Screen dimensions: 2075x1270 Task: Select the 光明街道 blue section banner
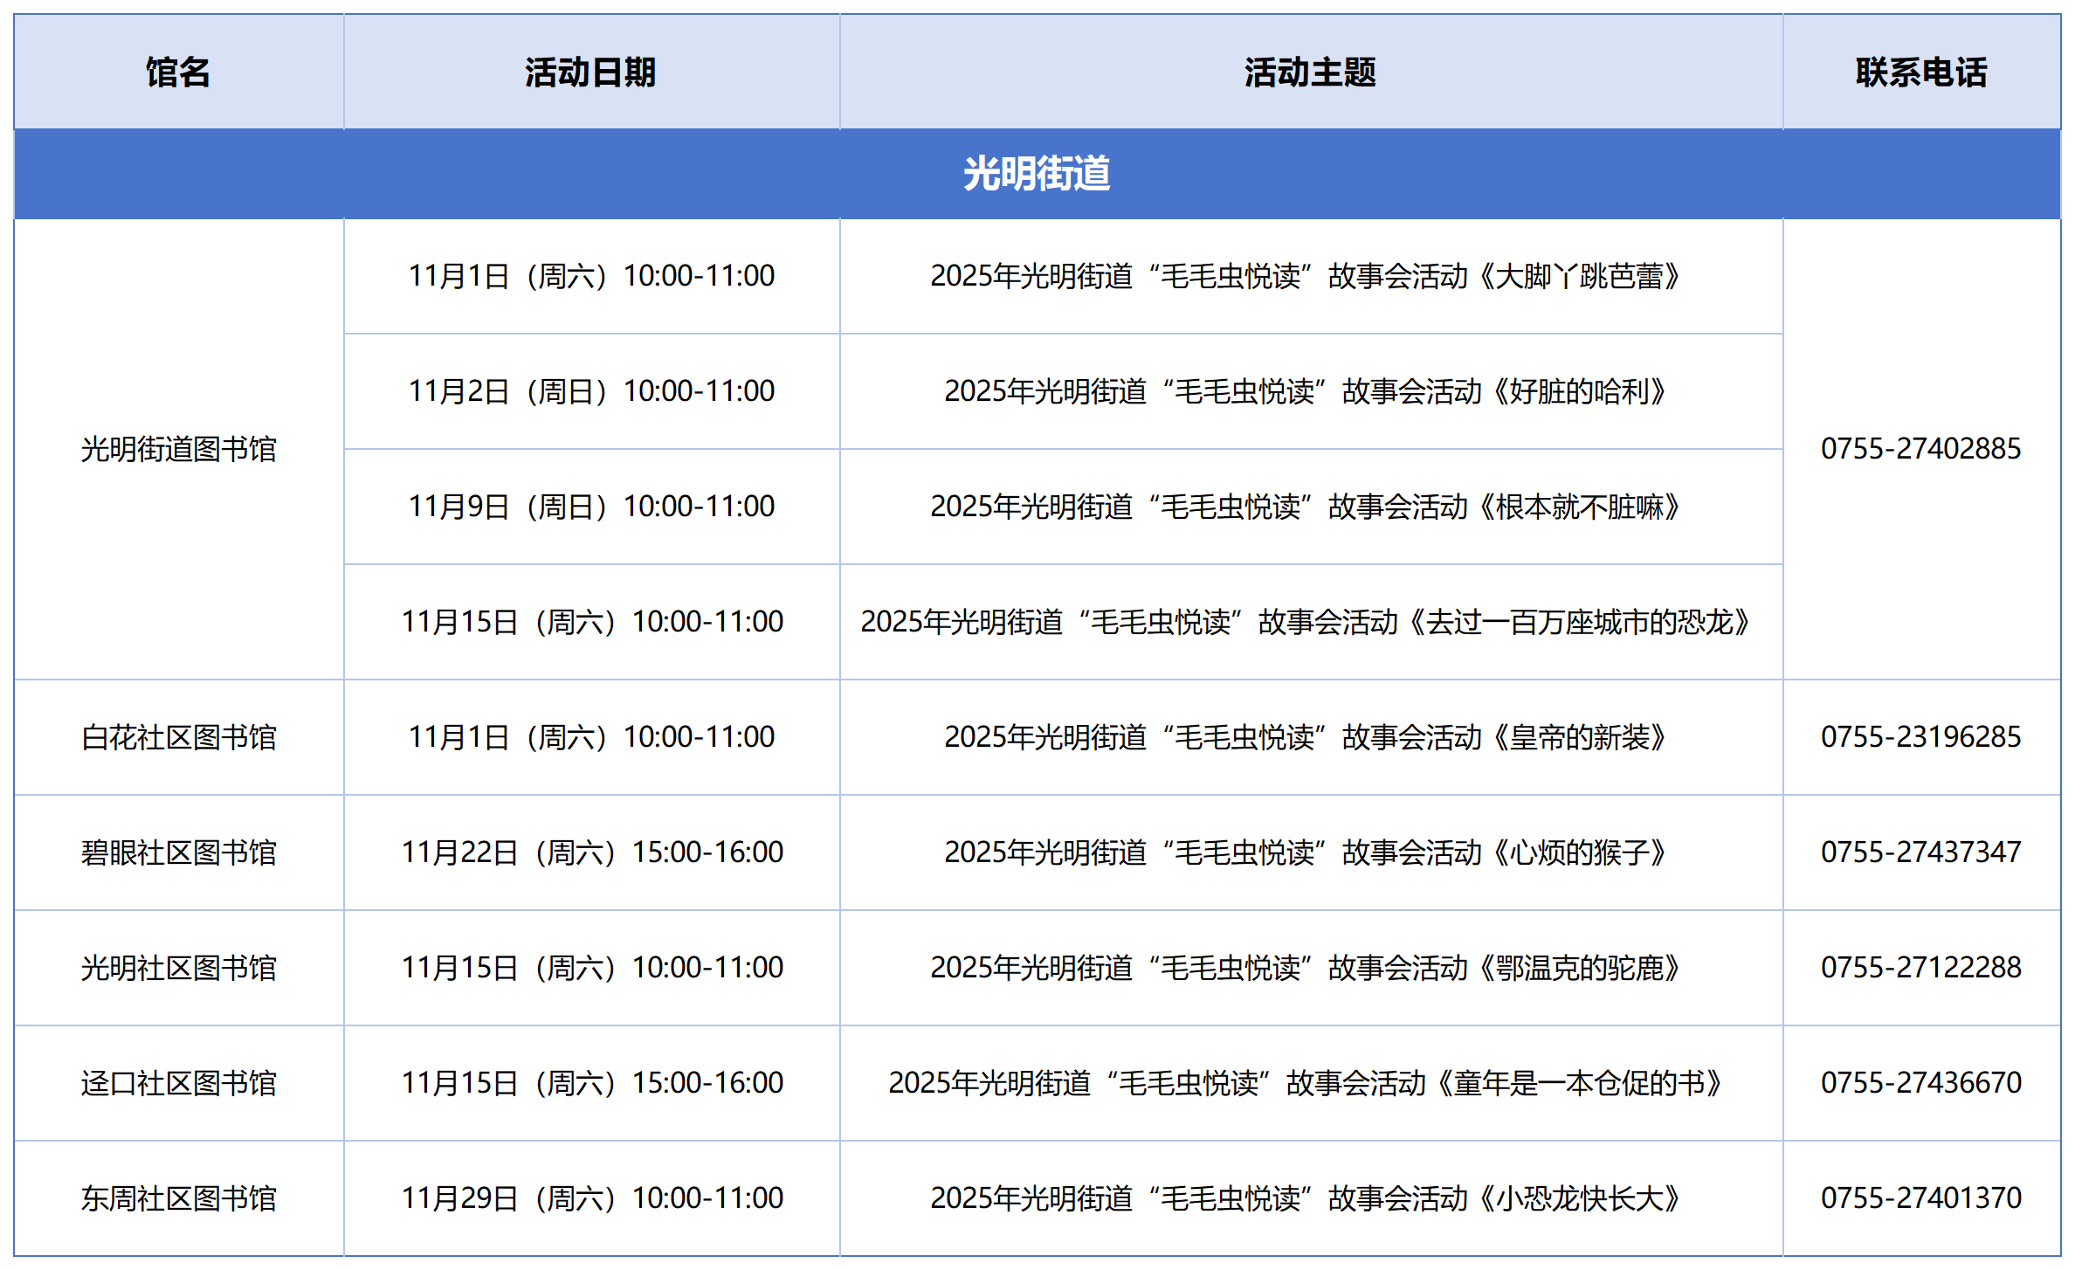(x=1037, y=173)
